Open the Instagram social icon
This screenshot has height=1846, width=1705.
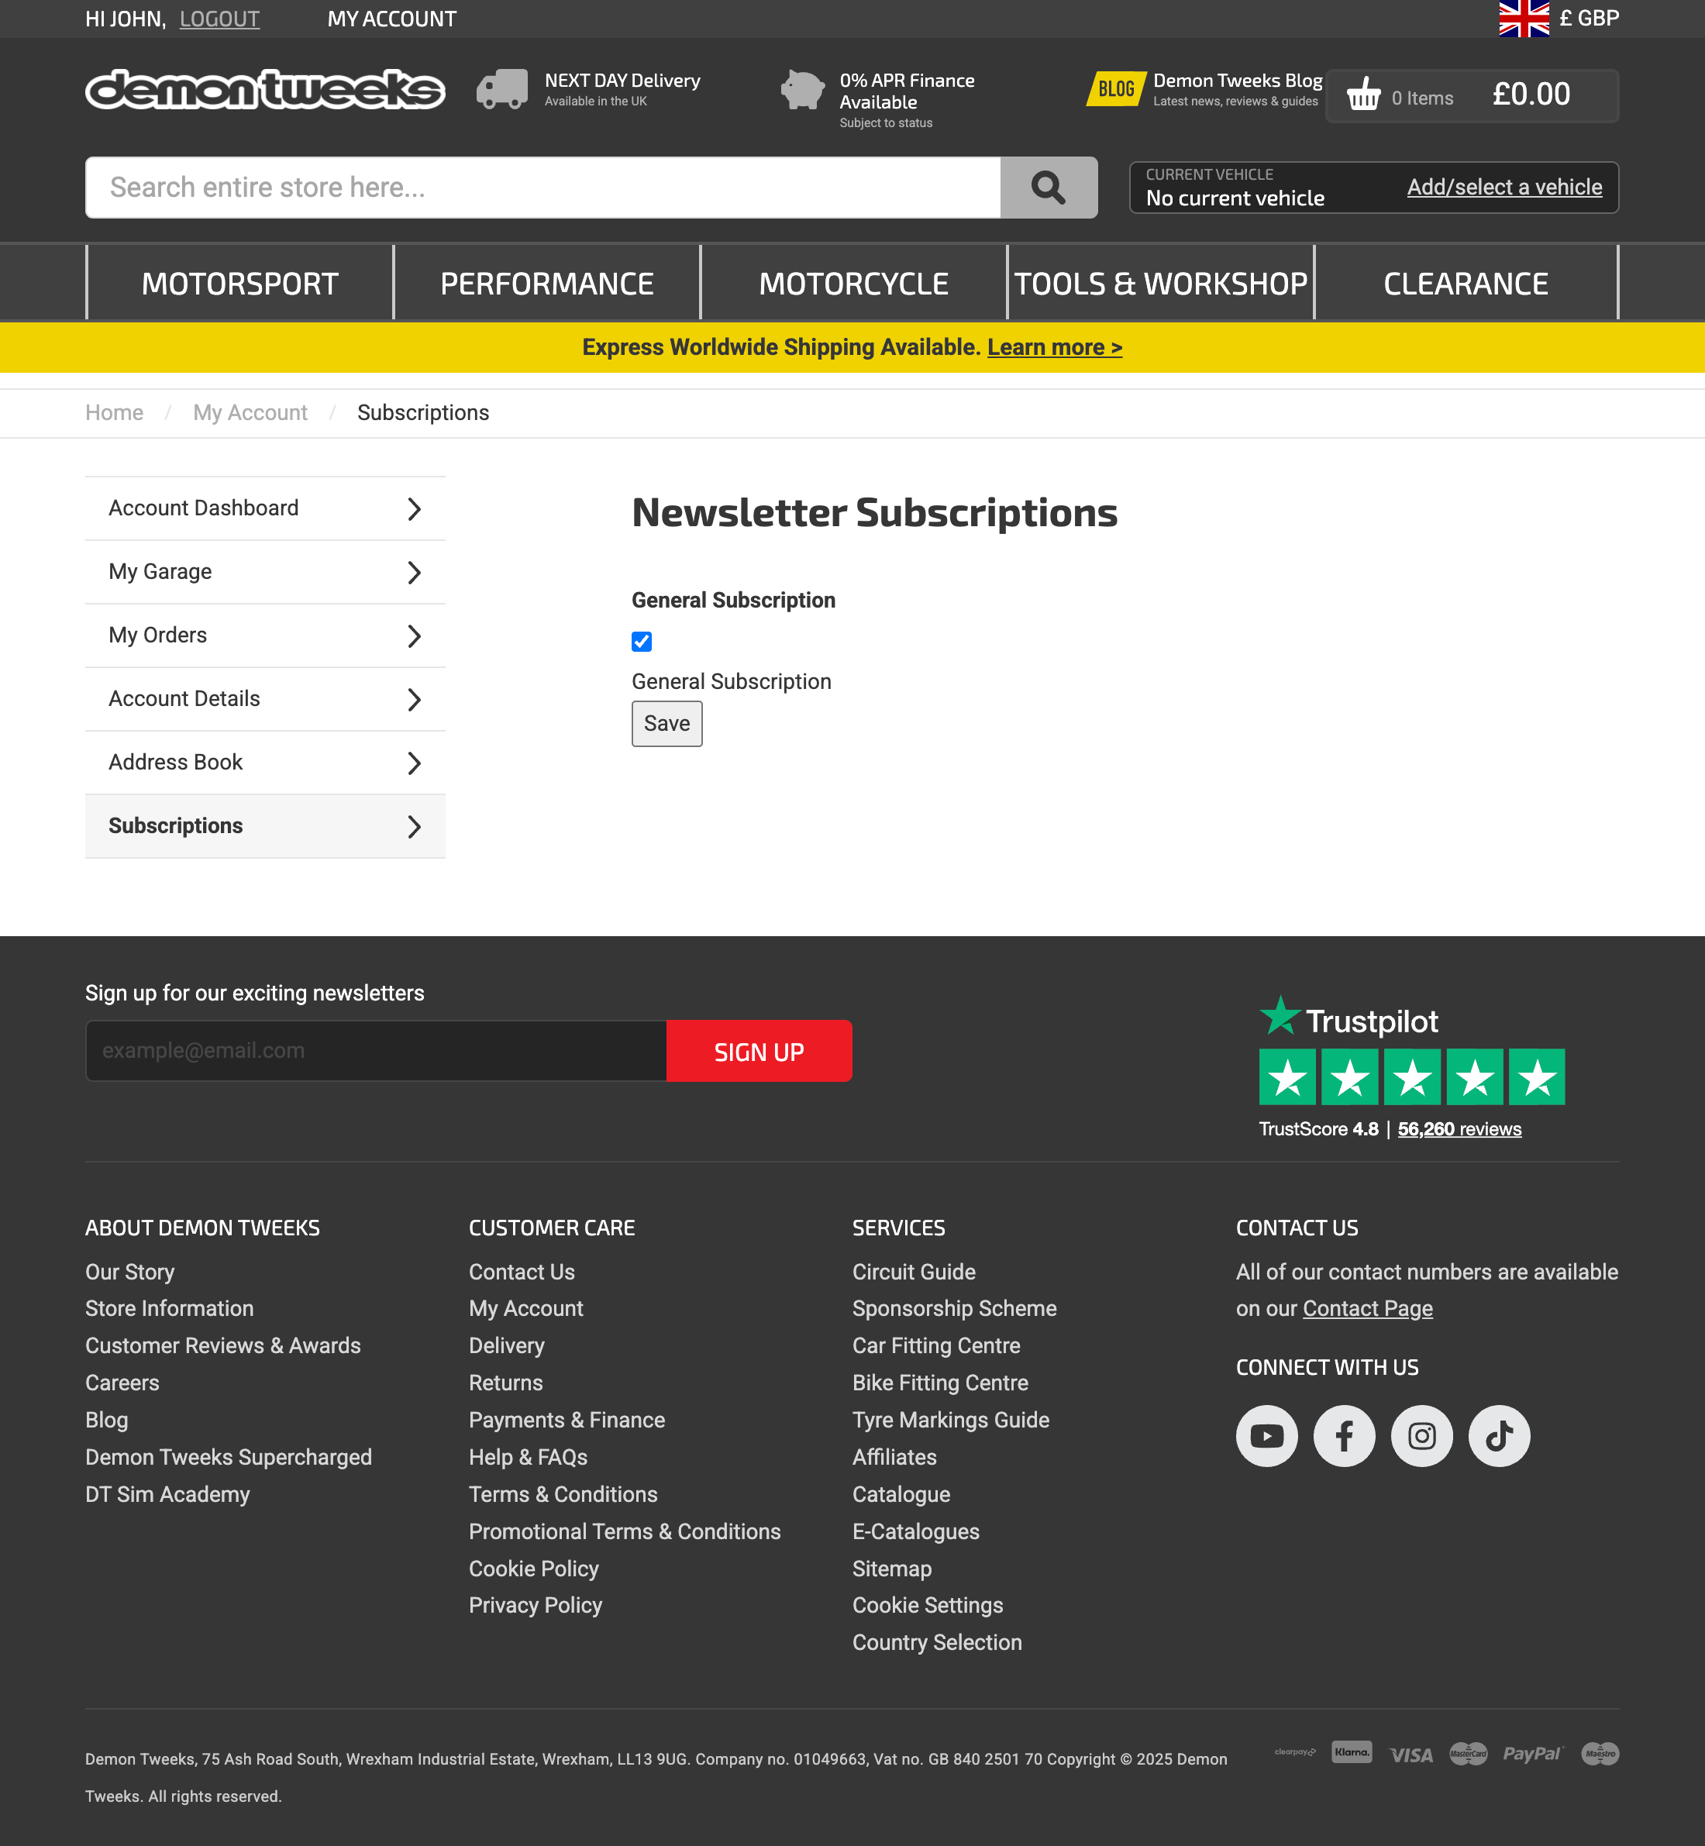(x=1421, y=1435)
